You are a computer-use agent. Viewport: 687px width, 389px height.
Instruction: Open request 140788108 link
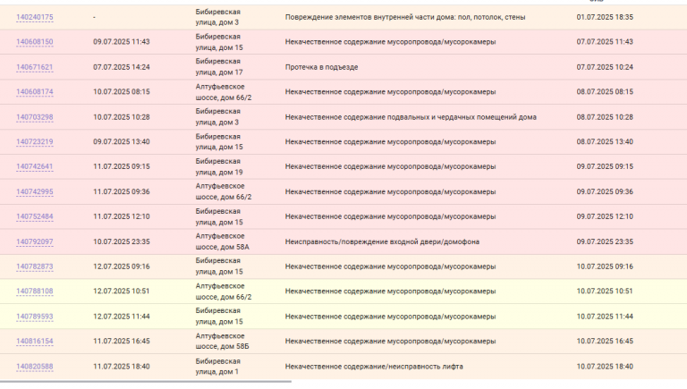click(35, 292)
